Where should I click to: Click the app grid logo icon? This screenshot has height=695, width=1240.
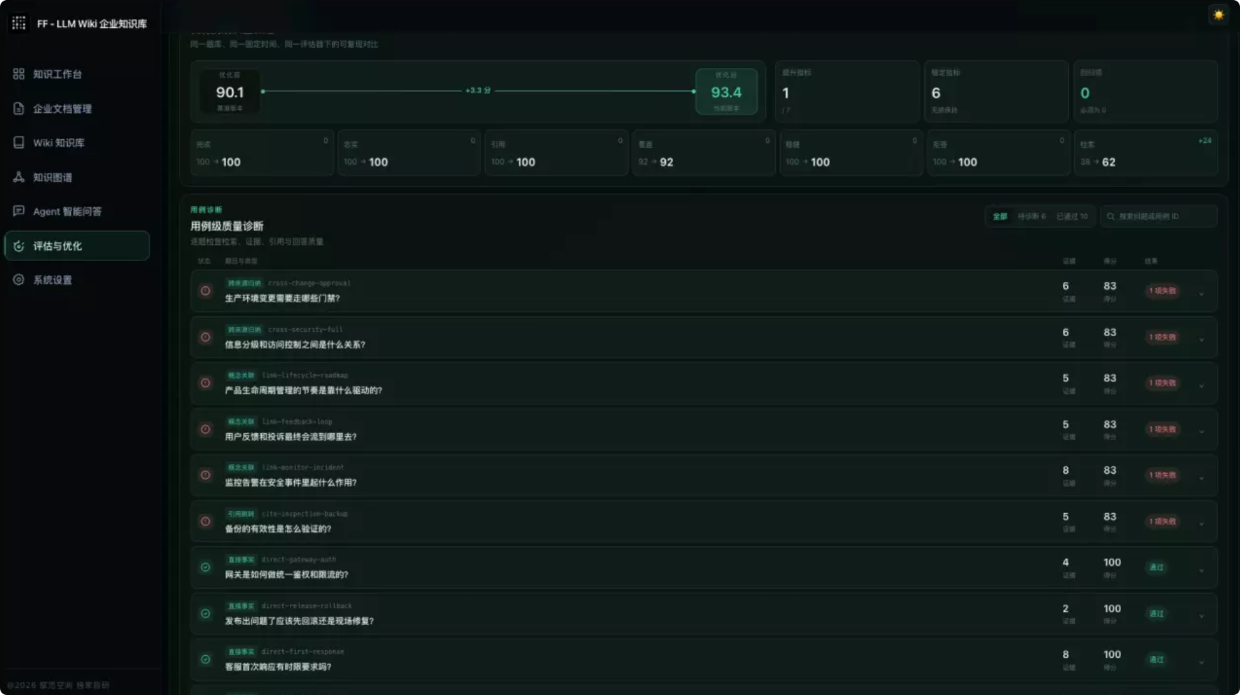(x=19, y=23)
